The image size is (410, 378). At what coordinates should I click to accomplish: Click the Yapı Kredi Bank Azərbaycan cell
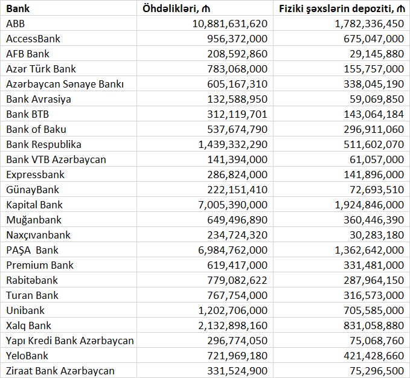pos(68,341)
